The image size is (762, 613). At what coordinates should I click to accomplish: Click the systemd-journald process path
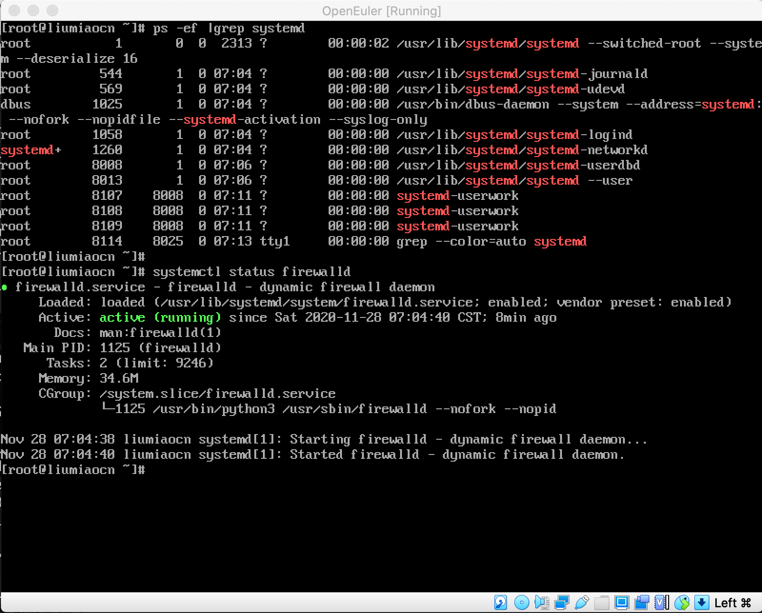pos(522,74)
